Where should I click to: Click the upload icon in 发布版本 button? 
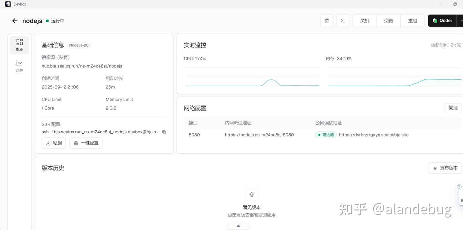[435, 168]
